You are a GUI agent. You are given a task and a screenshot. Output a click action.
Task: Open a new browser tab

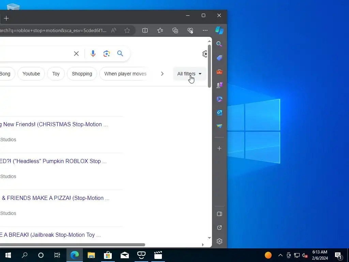tap(6, 18)
